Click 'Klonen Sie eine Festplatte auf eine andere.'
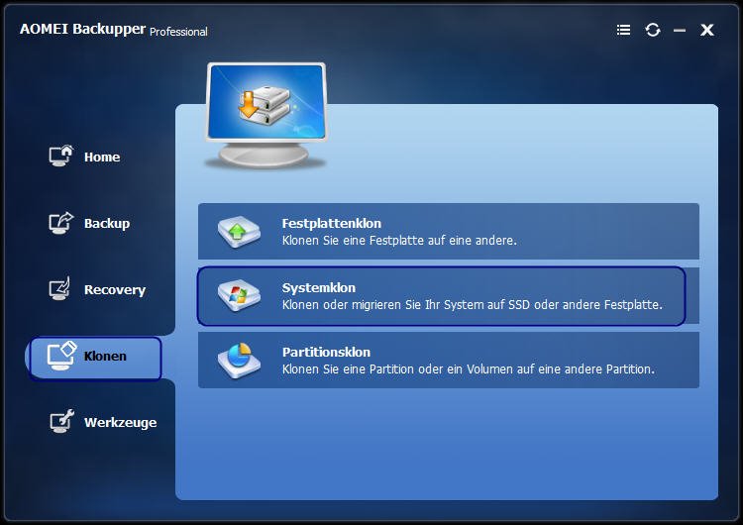Screen dimensions: 743x525 pyautogui.click(x=399, y=241)
